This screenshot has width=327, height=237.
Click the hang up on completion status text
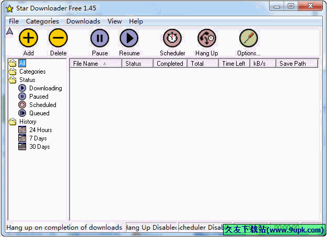(64, 228)
